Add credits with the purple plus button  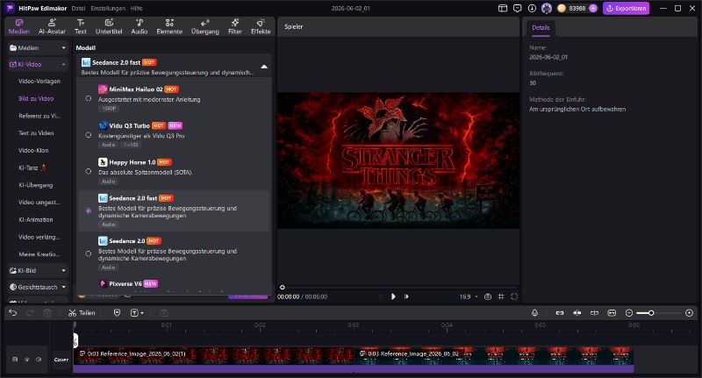593,8
